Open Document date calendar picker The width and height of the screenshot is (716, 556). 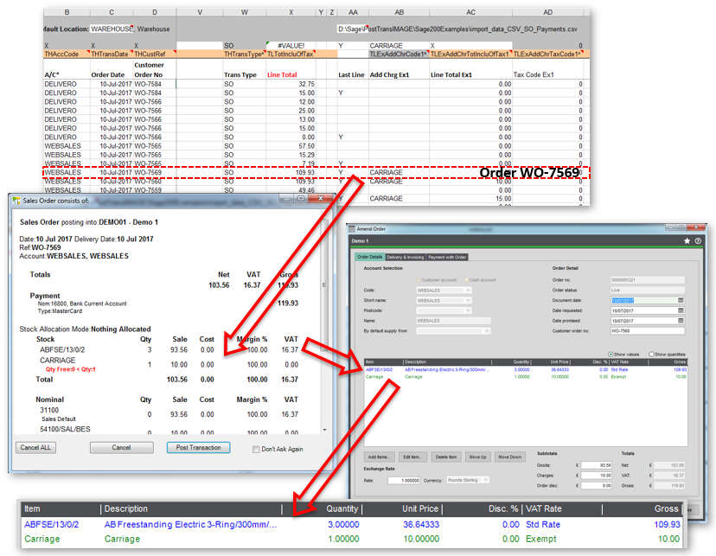click(681, 300)
